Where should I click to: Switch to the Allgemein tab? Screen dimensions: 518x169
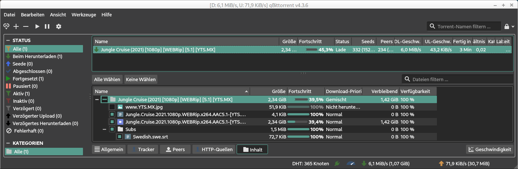coord(109,149)
